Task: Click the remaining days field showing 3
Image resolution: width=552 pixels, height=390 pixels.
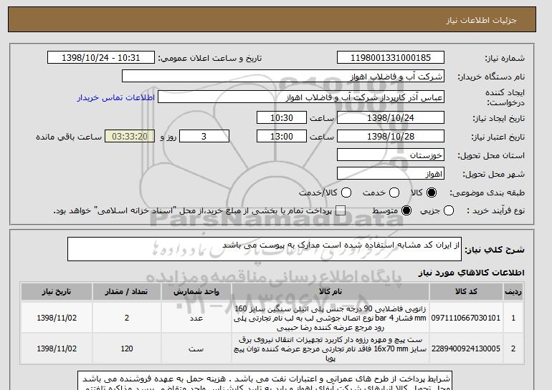Action: pos(204,137)
